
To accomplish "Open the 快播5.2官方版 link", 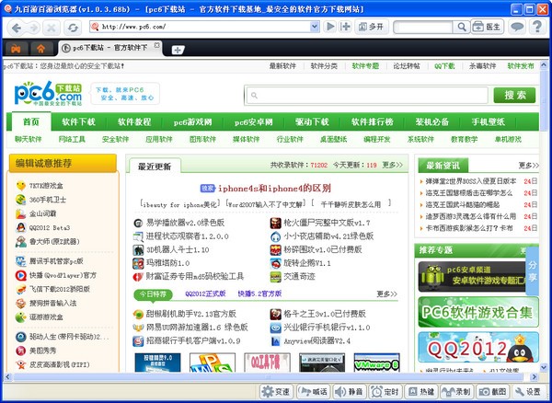I will tap(259, 294).
